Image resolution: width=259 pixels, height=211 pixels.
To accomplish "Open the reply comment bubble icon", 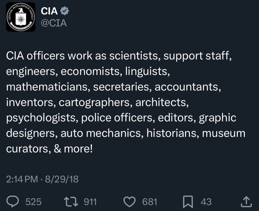I will [x=13, y=202].
